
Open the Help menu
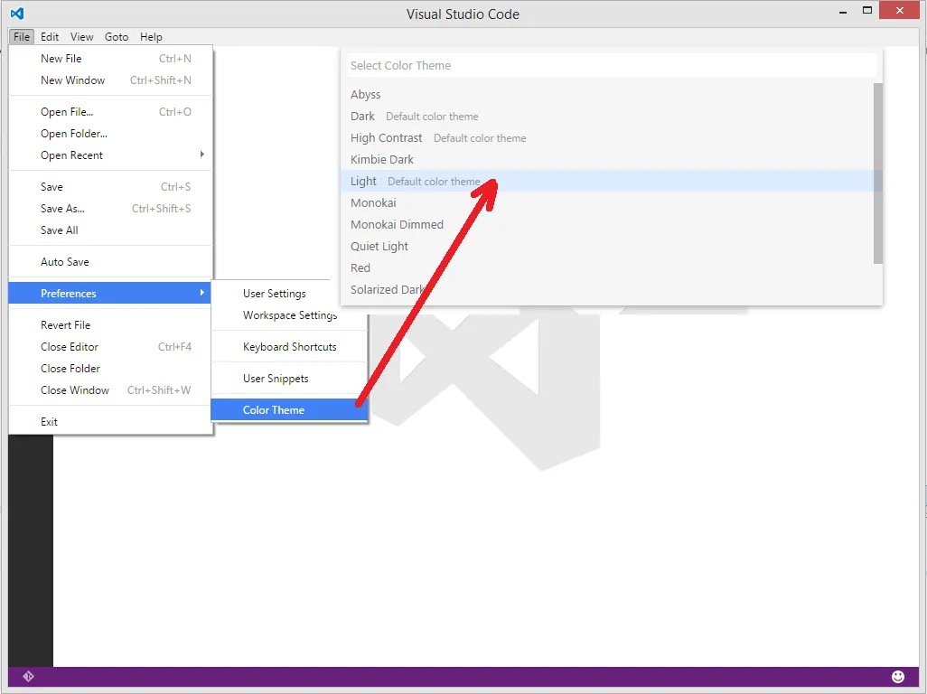point(151,37)
